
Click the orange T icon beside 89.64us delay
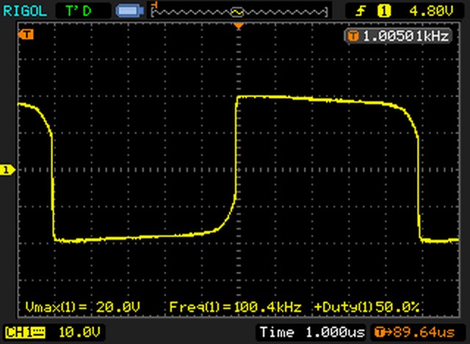tap(379, 332)
